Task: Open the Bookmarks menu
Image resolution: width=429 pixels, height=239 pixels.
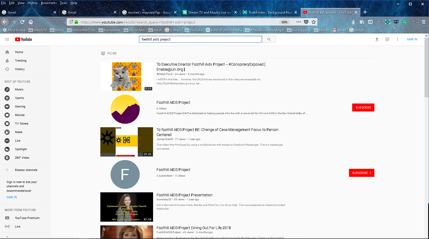Action: pos(49,3)
